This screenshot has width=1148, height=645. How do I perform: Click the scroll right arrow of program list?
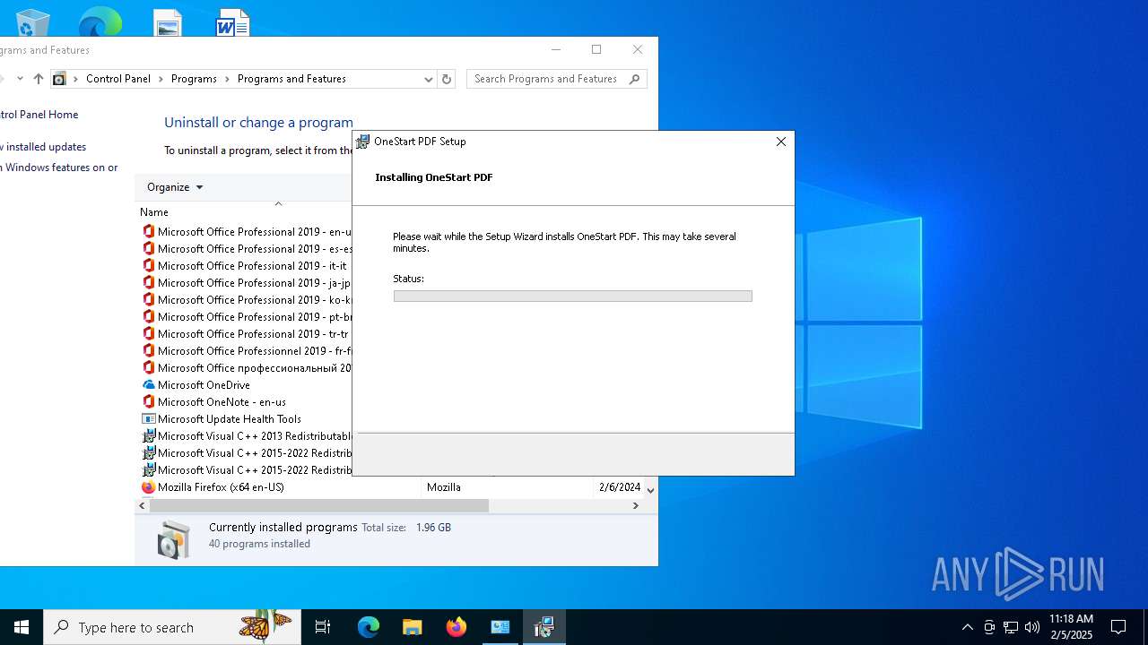636,505
